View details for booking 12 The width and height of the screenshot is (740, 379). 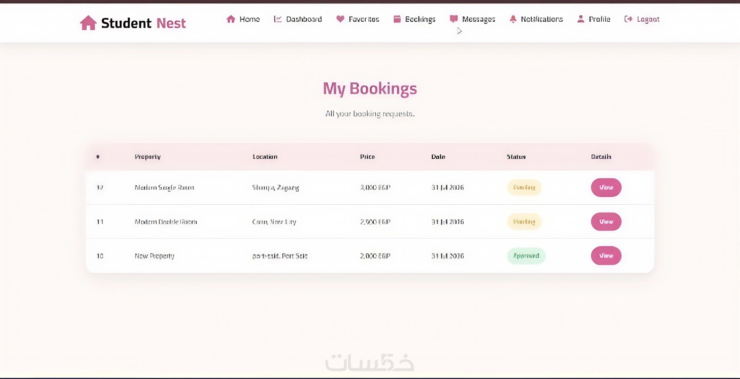606,187
